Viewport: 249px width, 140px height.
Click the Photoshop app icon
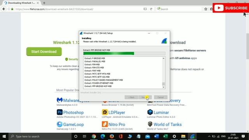point(60,112)
